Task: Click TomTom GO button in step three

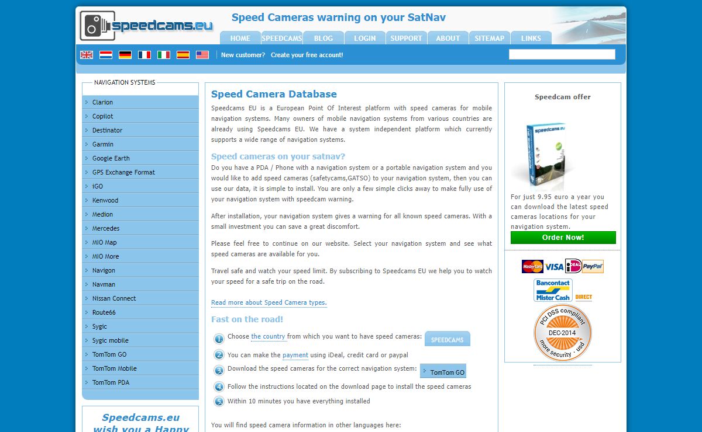Action: (x=443, y=371)
